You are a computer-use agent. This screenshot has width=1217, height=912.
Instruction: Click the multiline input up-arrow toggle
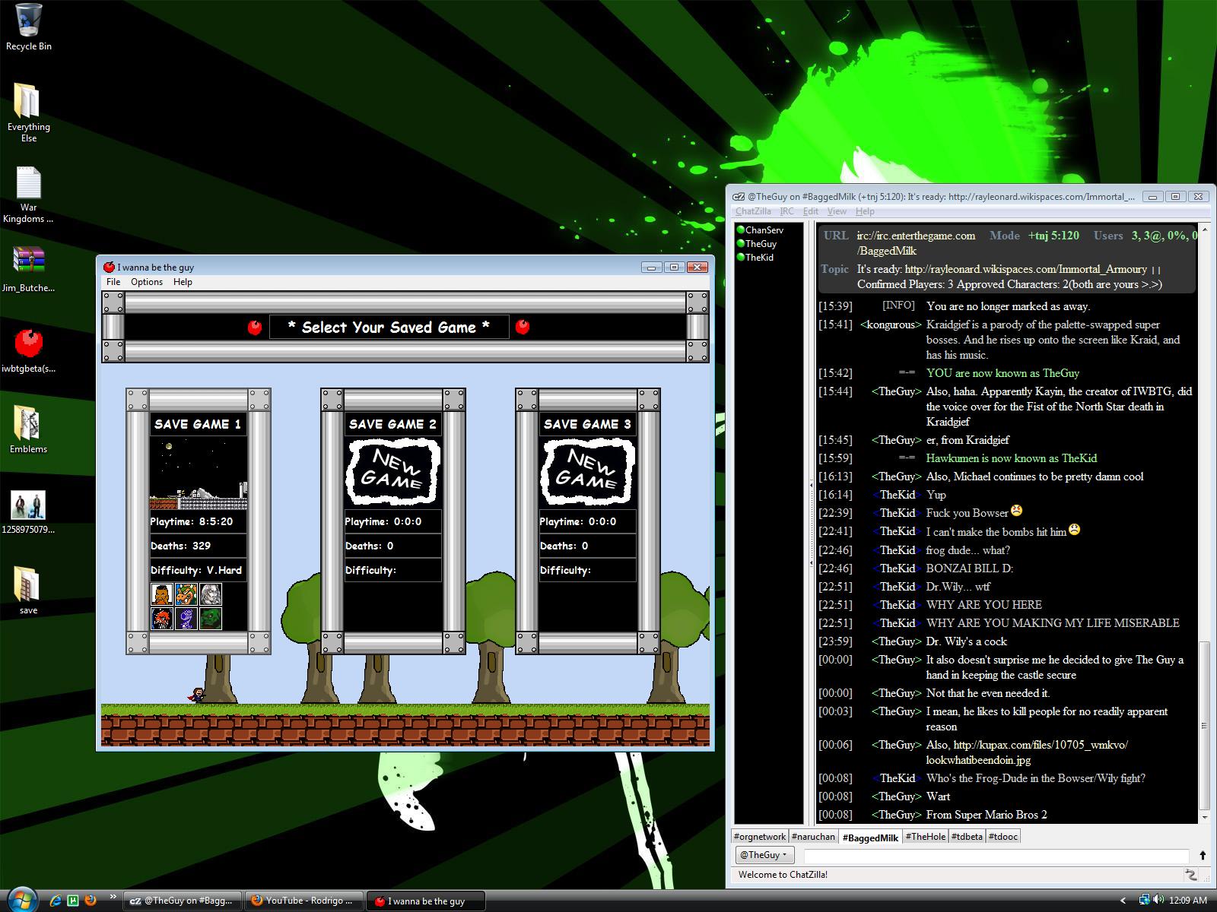[x=1203, y=856]
